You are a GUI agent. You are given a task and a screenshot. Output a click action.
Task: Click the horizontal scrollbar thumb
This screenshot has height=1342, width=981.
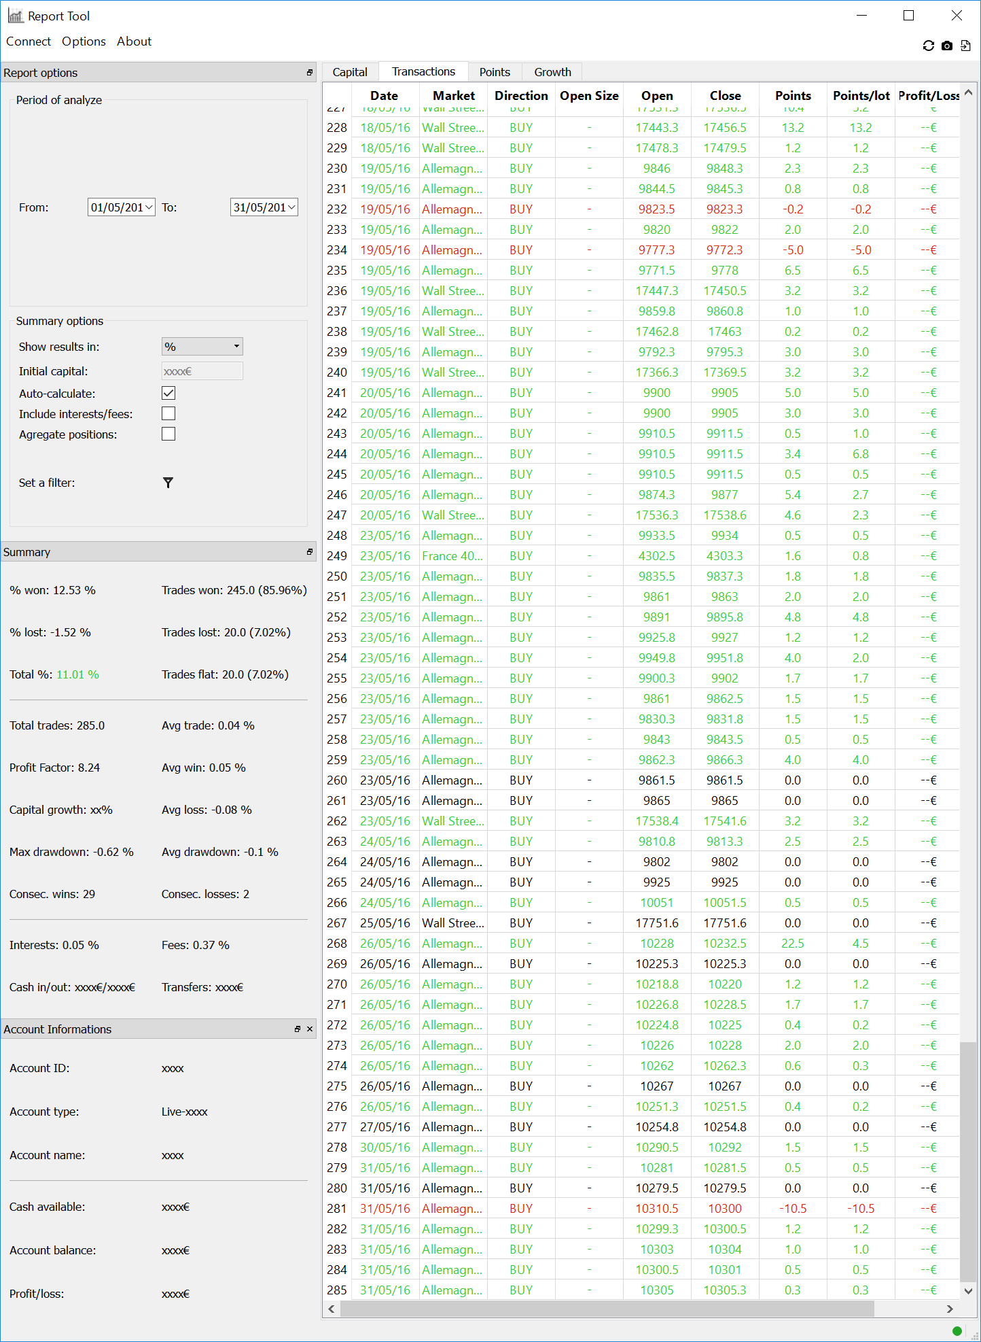pos(607,1309)
